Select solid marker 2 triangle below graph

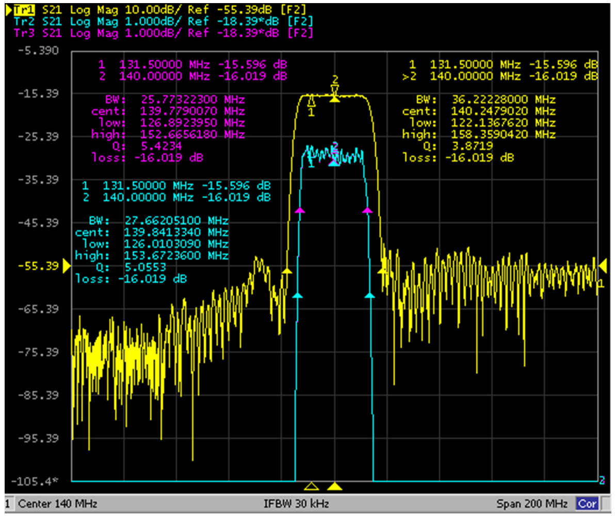click(x=335, y=487)
